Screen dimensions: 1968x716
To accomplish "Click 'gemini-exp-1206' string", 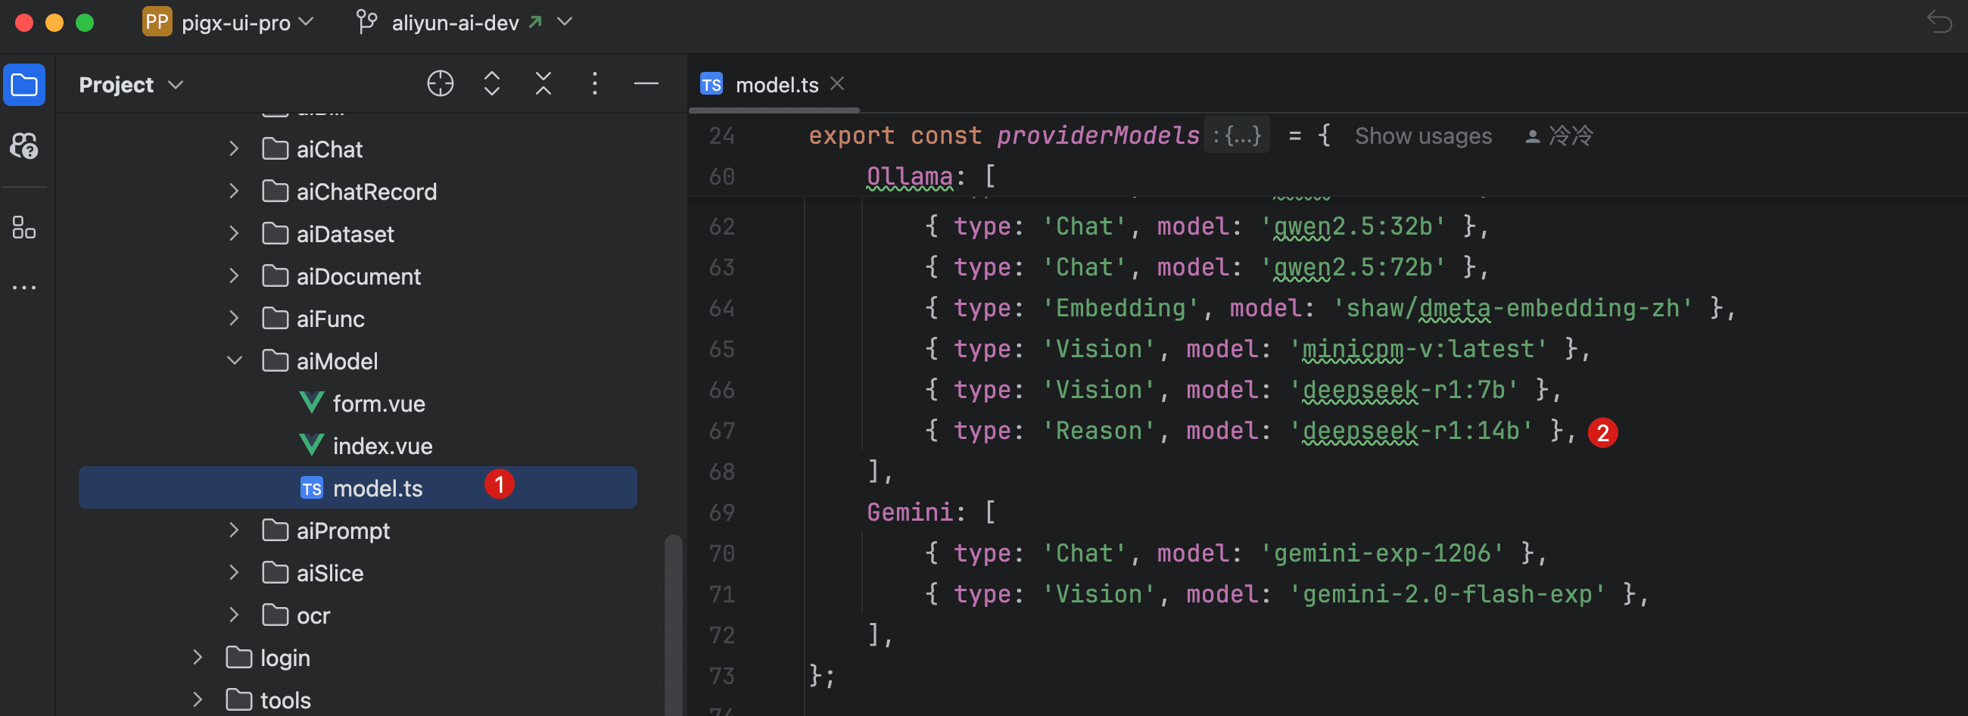I will 1381,553.
